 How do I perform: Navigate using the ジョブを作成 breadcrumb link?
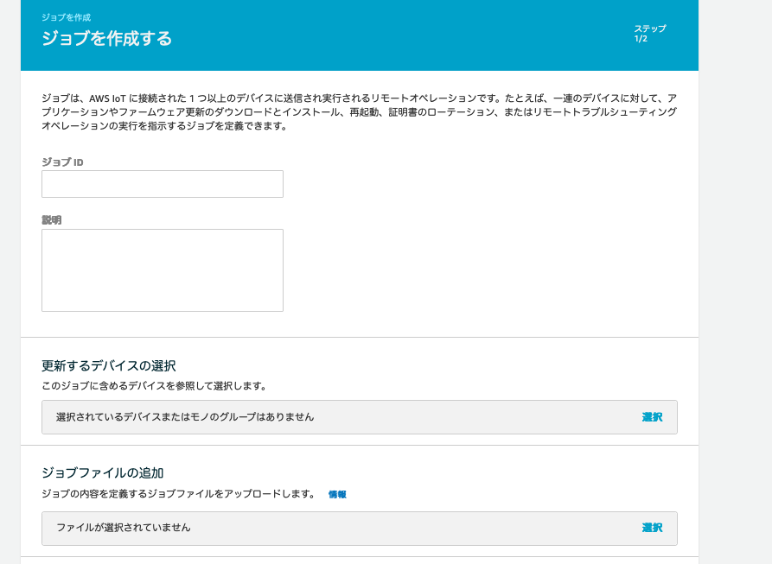pyautogui.click(x=65, y=16)
